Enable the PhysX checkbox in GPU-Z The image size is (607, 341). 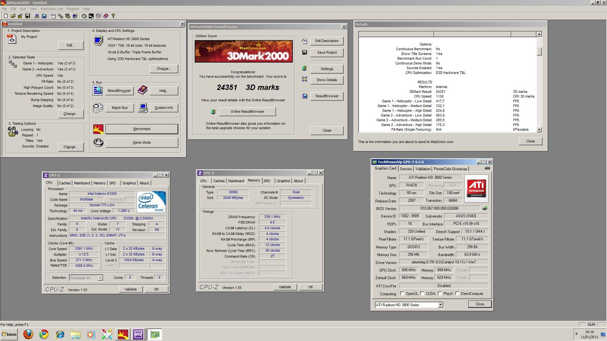point(439,294)
